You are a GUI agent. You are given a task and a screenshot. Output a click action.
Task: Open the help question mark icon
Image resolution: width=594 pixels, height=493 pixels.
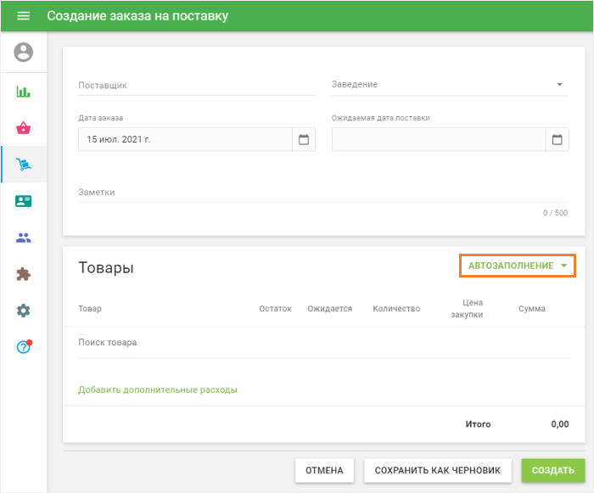(23, 347)
